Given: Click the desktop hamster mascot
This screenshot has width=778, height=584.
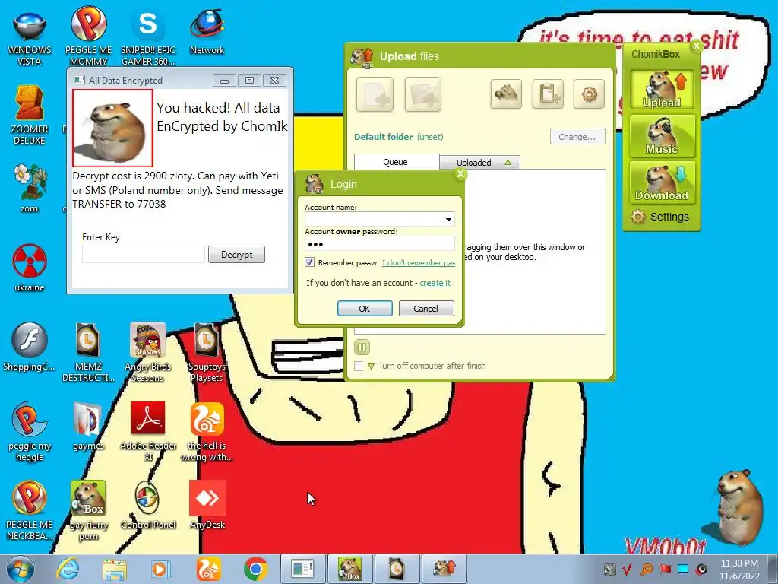Looking at the screenshot, I should point(739,506).
